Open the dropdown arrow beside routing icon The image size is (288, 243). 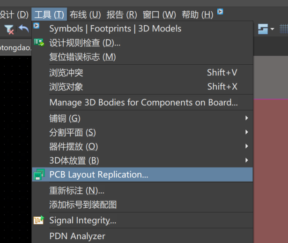(x=273, y=30)
